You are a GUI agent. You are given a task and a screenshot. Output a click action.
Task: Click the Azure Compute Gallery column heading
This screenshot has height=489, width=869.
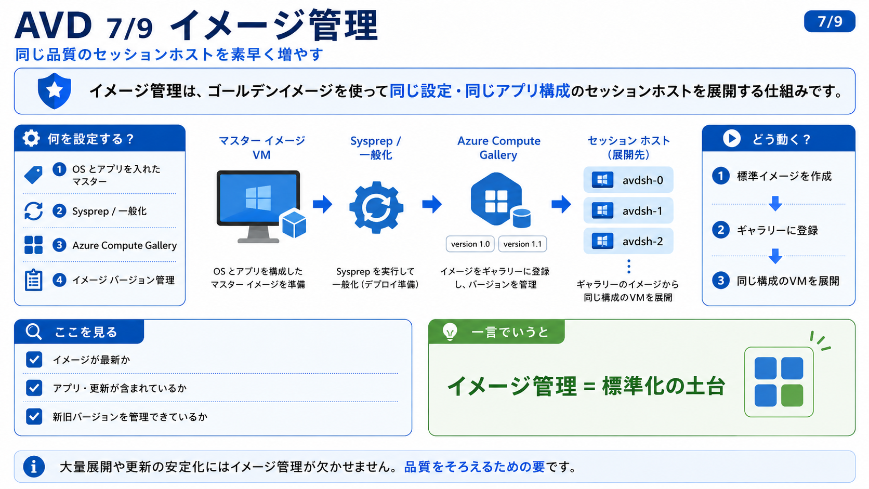click(499, 148)
